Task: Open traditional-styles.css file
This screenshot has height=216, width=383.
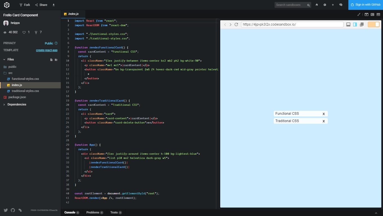Action: 30,91
